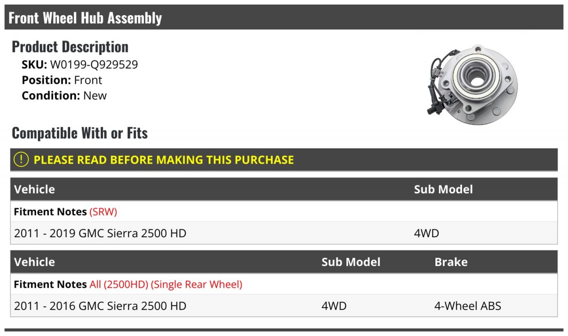Select the Product Description heading
The height and width of the screenshot is (336, 568).
point(70,47)
